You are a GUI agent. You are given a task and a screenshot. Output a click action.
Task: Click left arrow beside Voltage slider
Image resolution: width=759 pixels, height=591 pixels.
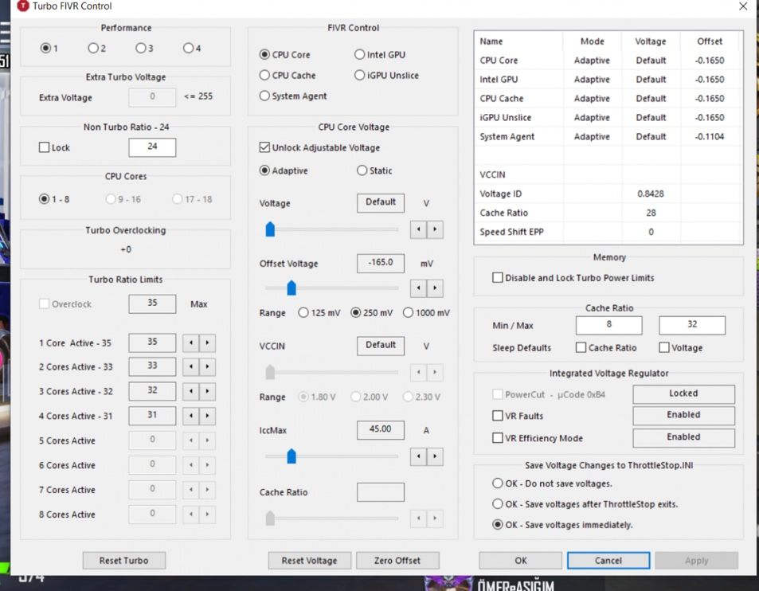[418, 229]
